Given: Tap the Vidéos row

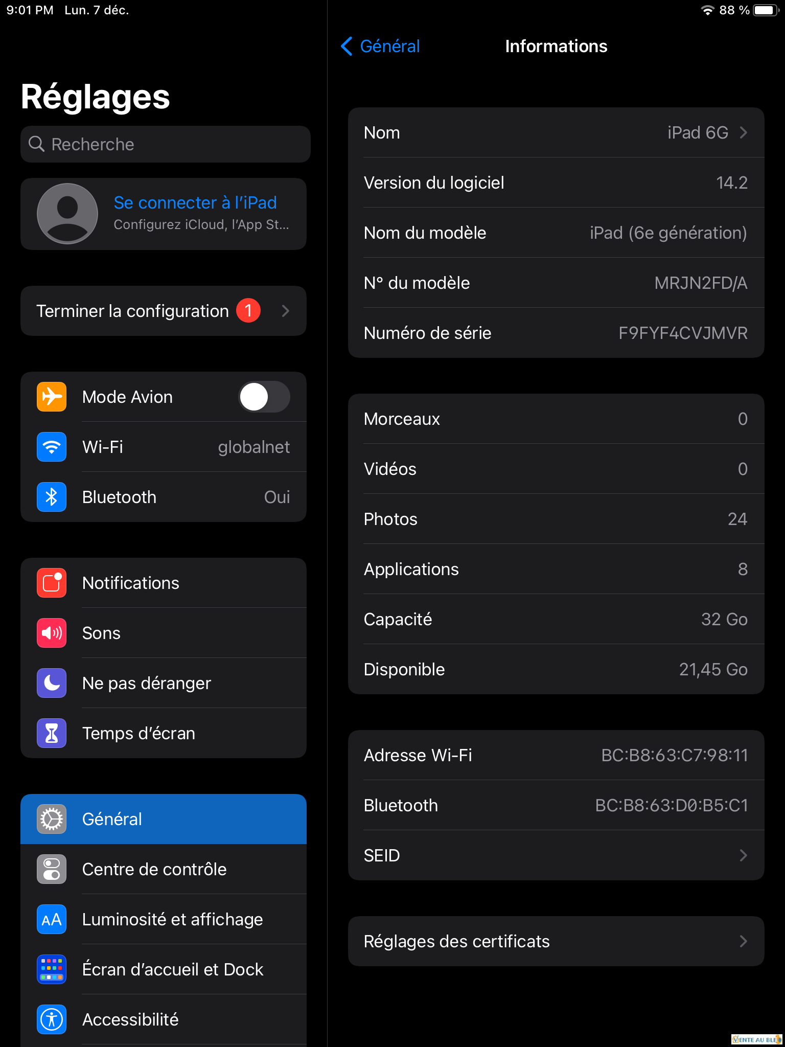Looking at the screenshot, I should point(556,469).
